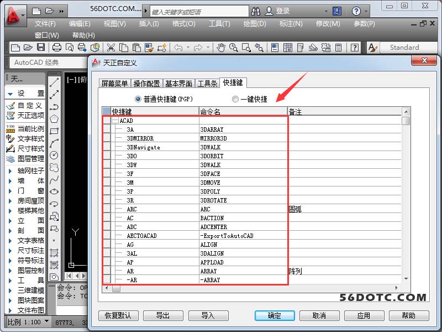Collapse the ACAD tree node
Image resolution: width=442 pixels, height=332 pixels.
point(115,121)
